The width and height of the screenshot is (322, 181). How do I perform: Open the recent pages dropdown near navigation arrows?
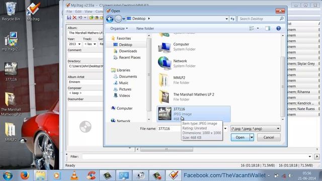click(124, 19)
